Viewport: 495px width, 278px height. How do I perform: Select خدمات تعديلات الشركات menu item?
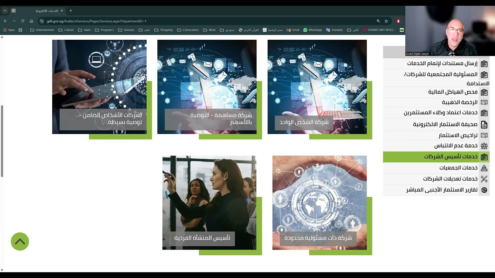pyautogui.click(x=436, y=179)
